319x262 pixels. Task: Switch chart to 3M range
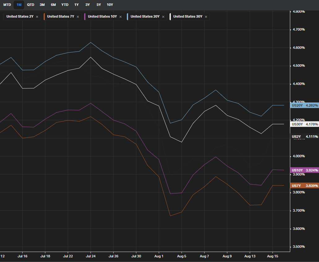point(42,5)
